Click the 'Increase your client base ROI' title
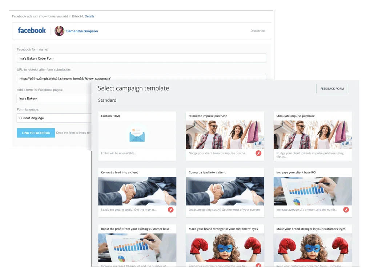 pos(296,173)
